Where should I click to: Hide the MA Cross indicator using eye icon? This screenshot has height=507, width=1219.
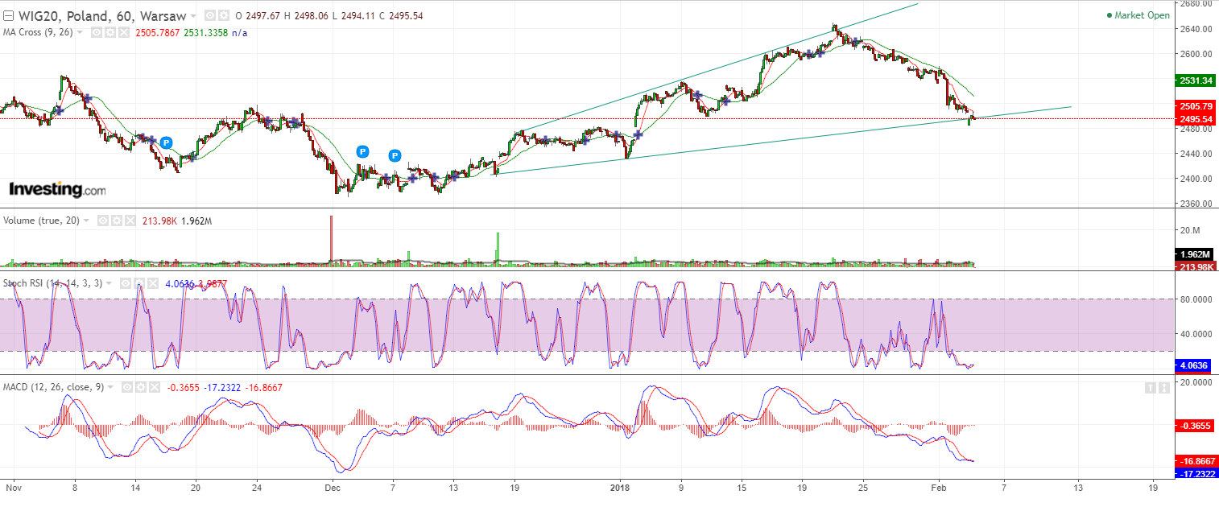coord(97,33)
